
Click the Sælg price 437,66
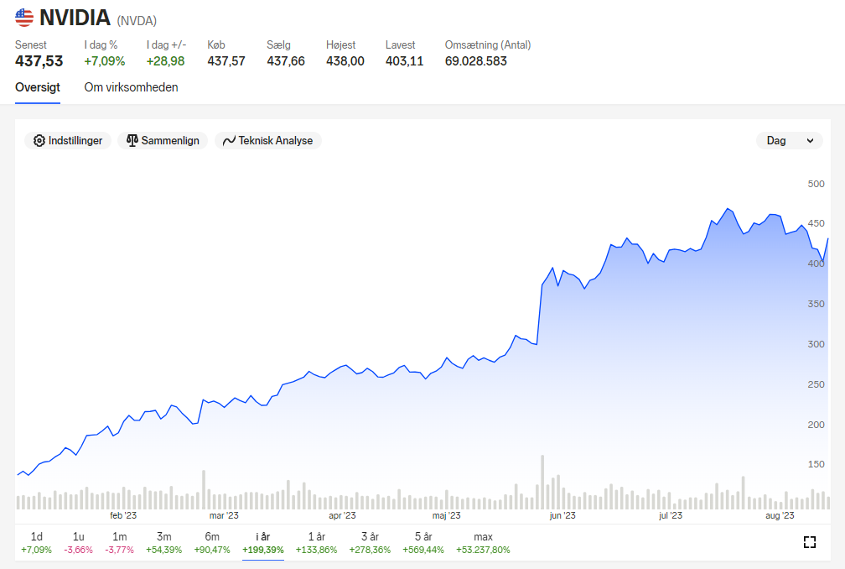tap(286, 61)
